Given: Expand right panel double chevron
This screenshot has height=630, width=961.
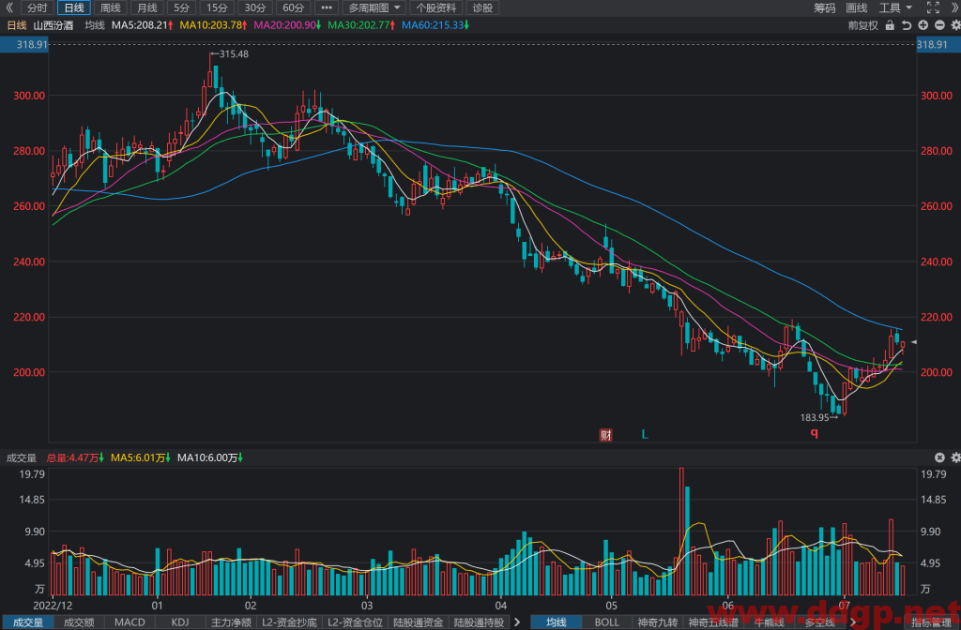Looking at the screenshot, I should (x=954, y=7).
